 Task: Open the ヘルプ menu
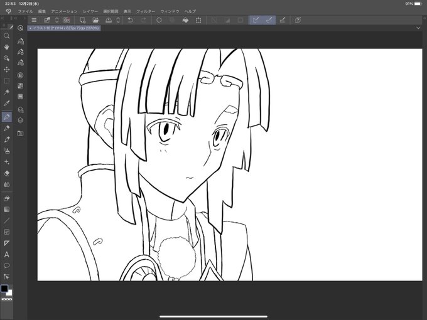[x=190, y=11]
